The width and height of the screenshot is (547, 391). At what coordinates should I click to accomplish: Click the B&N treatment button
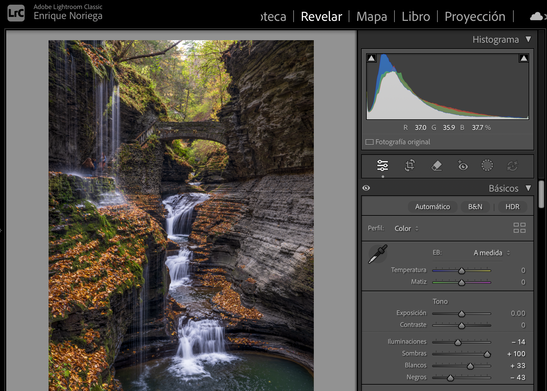(x=475, y=207)
